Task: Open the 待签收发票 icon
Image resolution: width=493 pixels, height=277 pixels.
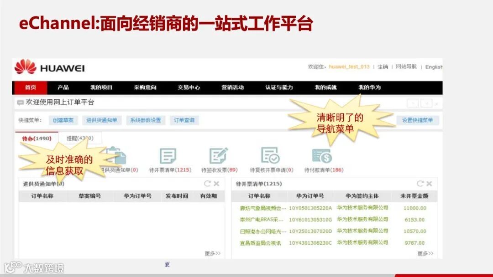Action: [219, 156]
